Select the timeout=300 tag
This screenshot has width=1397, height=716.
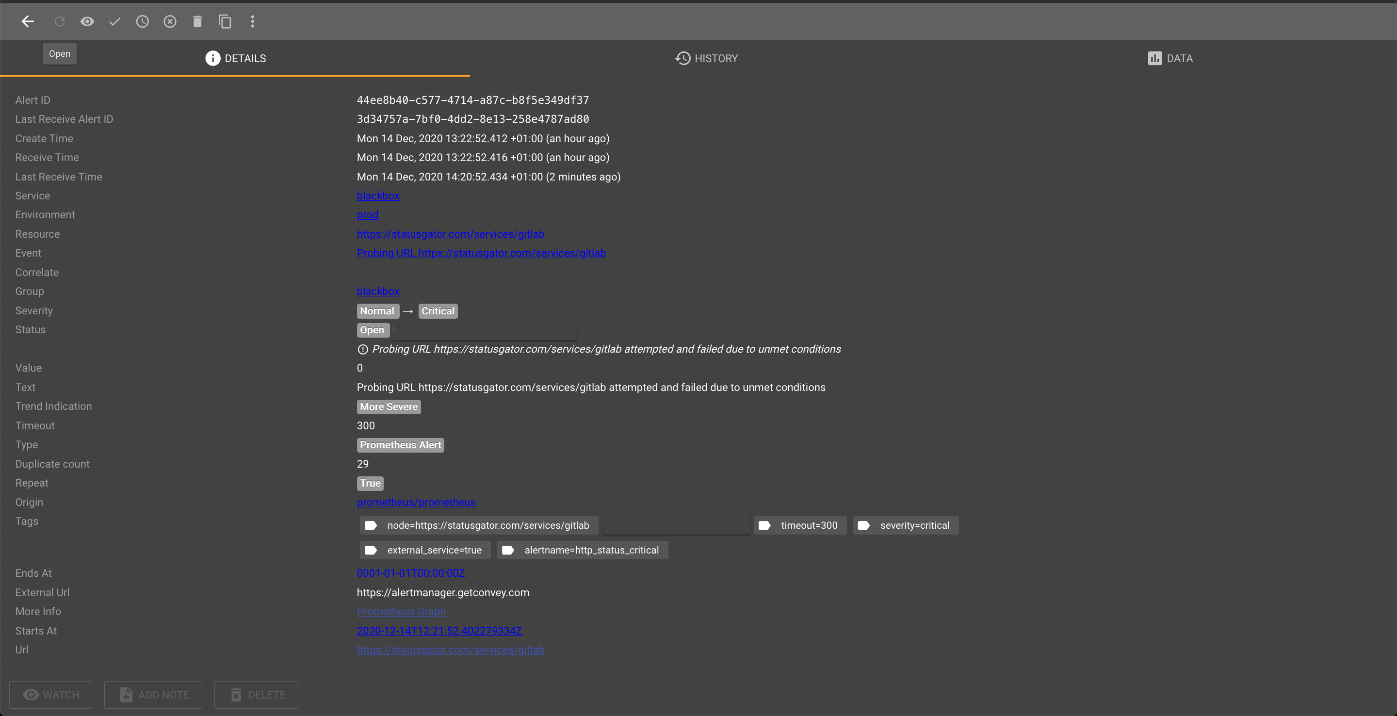(799, 525)
